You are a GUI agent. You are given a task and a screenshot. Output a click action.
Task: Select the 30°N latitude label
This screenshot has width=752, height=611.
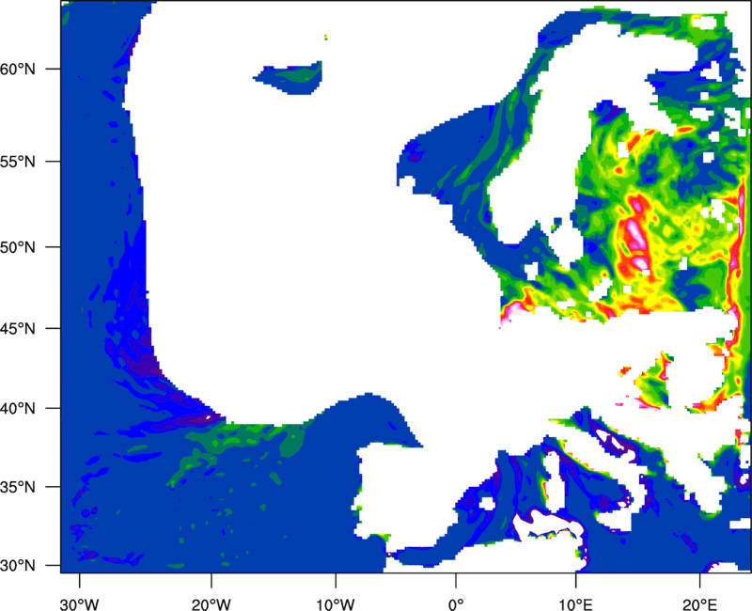tap(33, 566)
